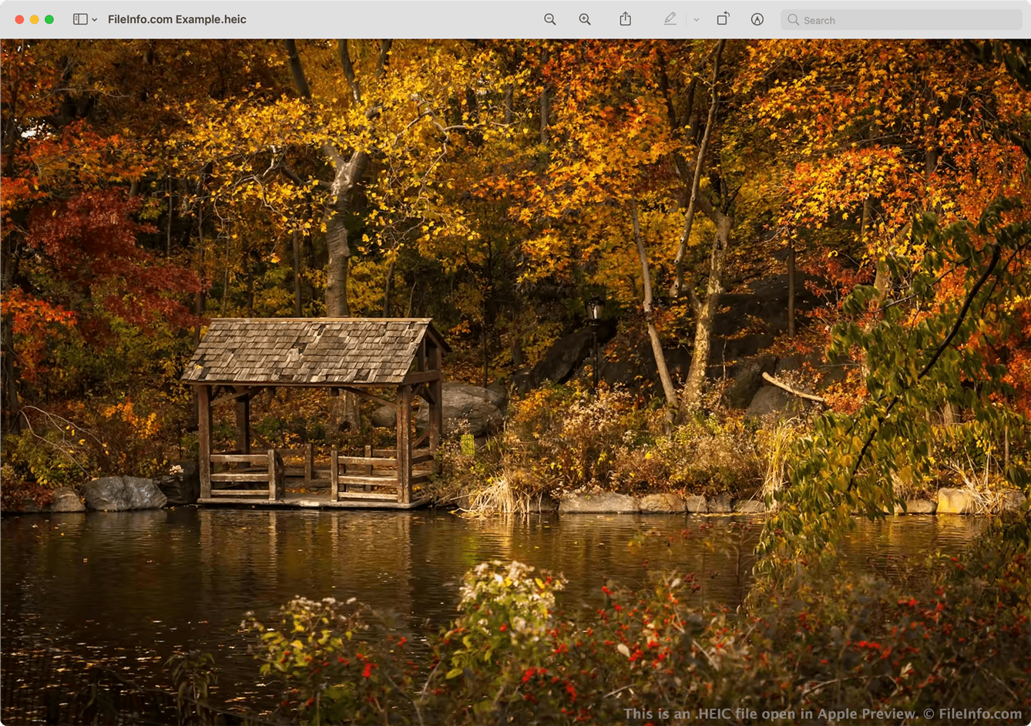This screenshot has width=1031, height=726.
Task: Toggle the sidebar panel icon
Action: click(x=79, y=19)
